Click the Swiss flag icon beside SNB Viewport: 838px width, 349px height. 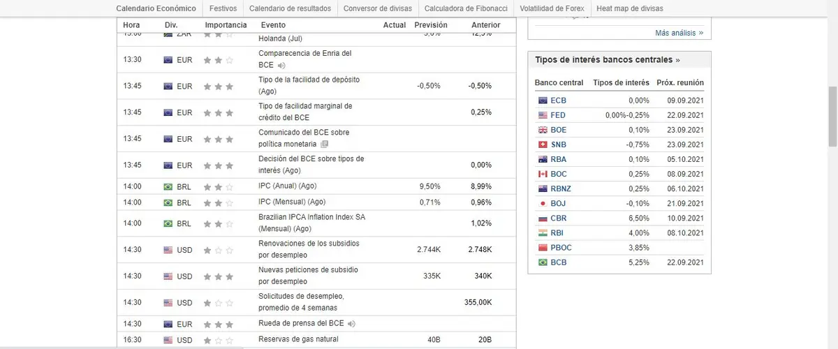(x=543, y=144)
